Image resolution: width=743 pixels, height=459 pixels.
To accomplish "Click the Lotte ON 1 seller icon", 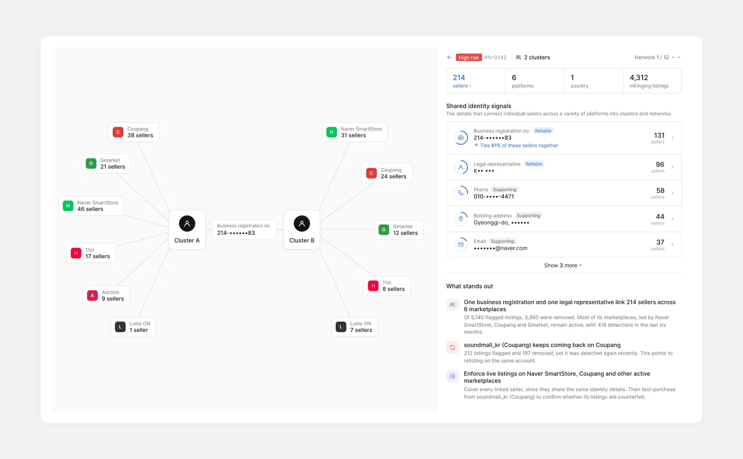I will point(120,327).
